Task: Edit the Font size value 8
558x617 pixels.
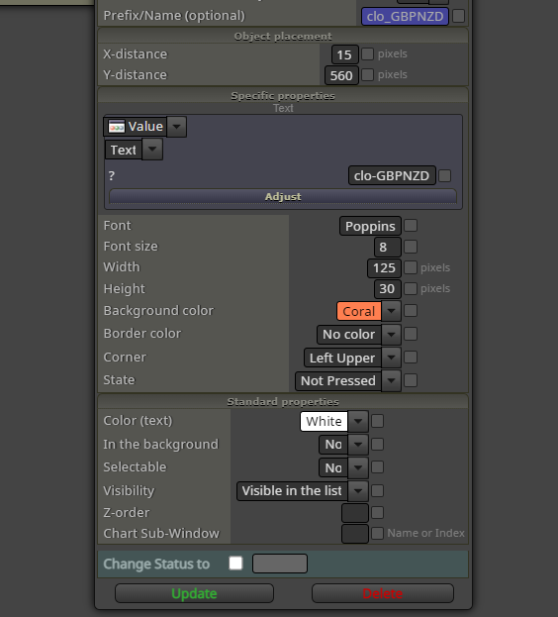Action: tap(388, 248)
